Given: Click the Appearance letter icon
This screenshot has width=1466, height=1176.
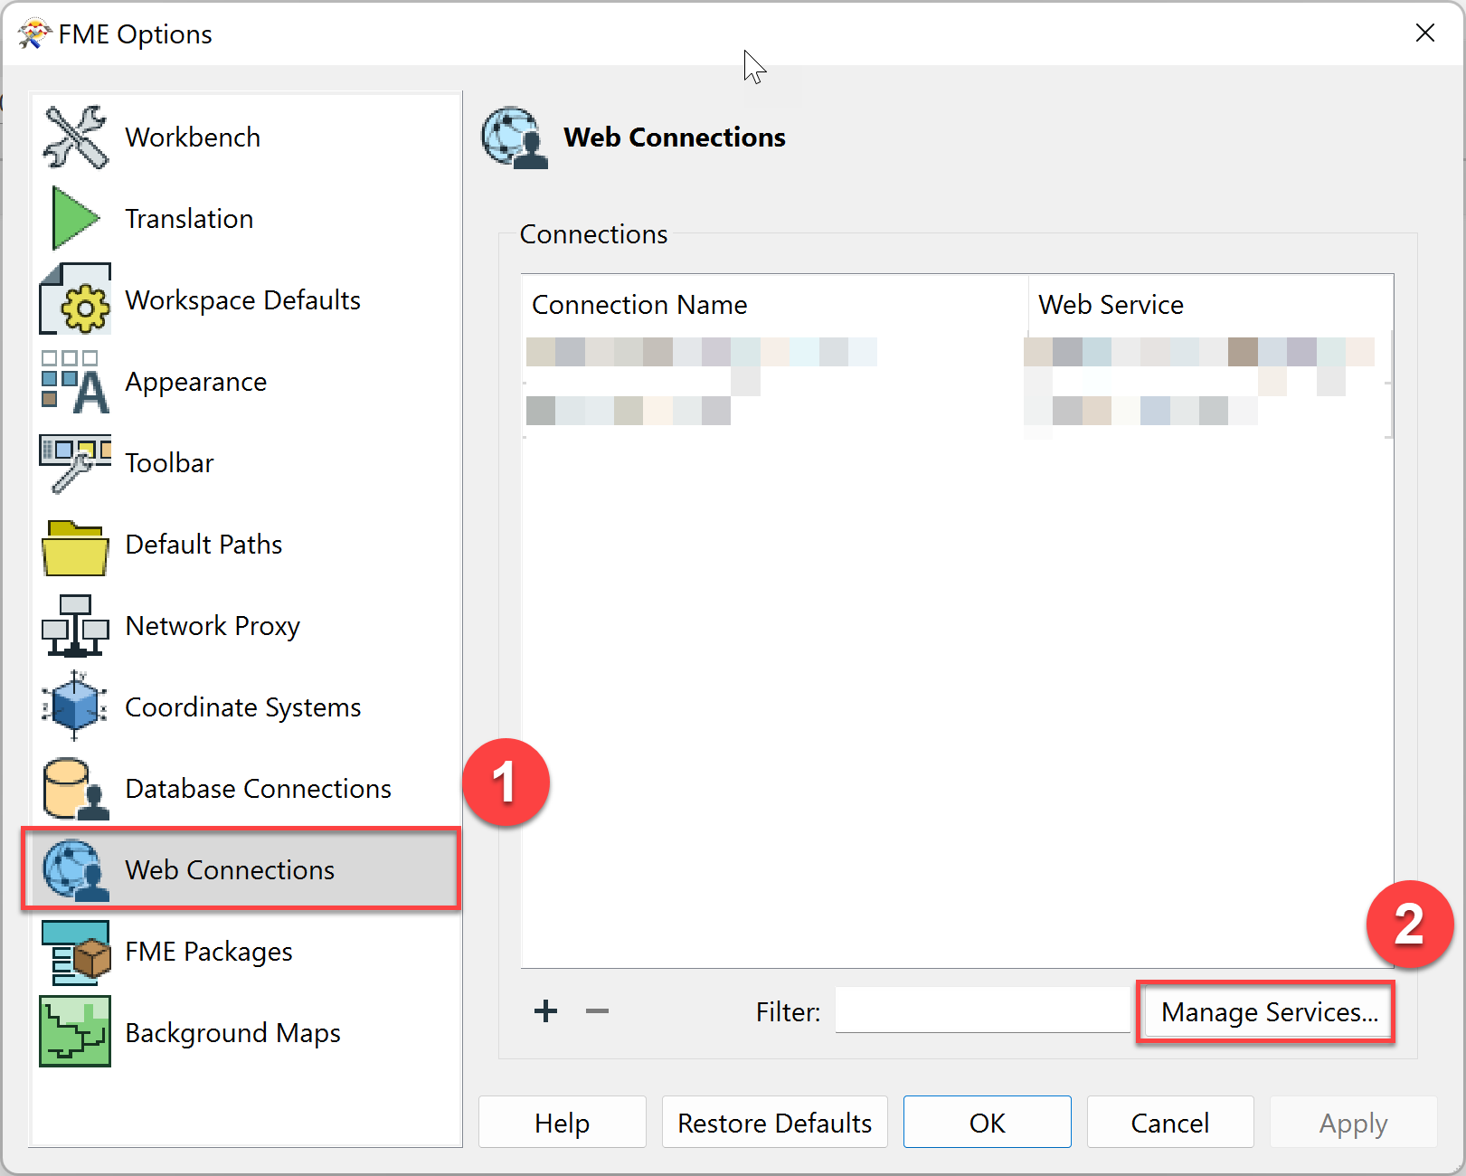Looking at the screenshot, I should pos(75,382).
